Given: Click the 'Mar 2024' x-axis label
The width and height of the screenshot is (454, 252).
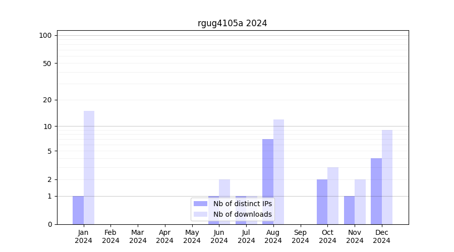Looking at the screenshot, I should (138, 236).
